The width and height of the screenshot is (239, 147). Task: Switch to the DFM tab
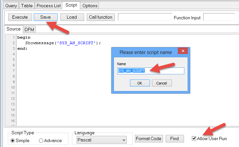29,29
